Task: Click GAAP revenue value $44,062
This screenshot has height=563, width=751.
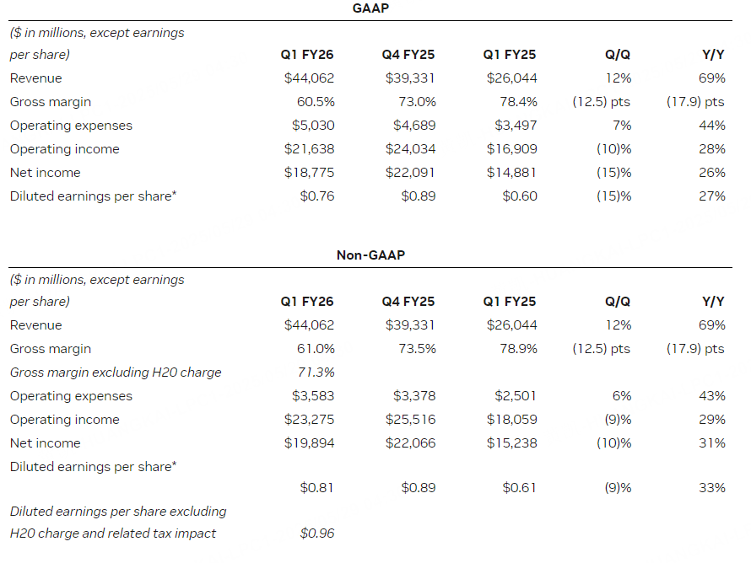Action: (309, 78)
